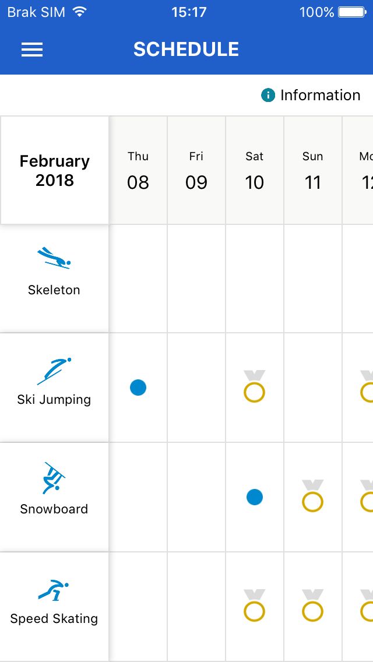The width and height of the screenshot is (373, 662).
Task: Select the Sat 10 date column
Action: (255, 171)
